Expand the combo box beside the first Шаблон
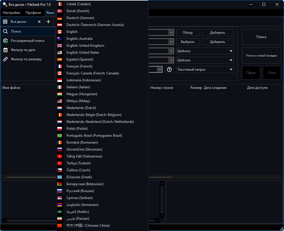284x231 pixels. click(x=171, y=51)
